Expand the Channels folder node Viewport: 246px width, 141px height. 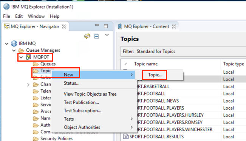(x=28, y=85)
